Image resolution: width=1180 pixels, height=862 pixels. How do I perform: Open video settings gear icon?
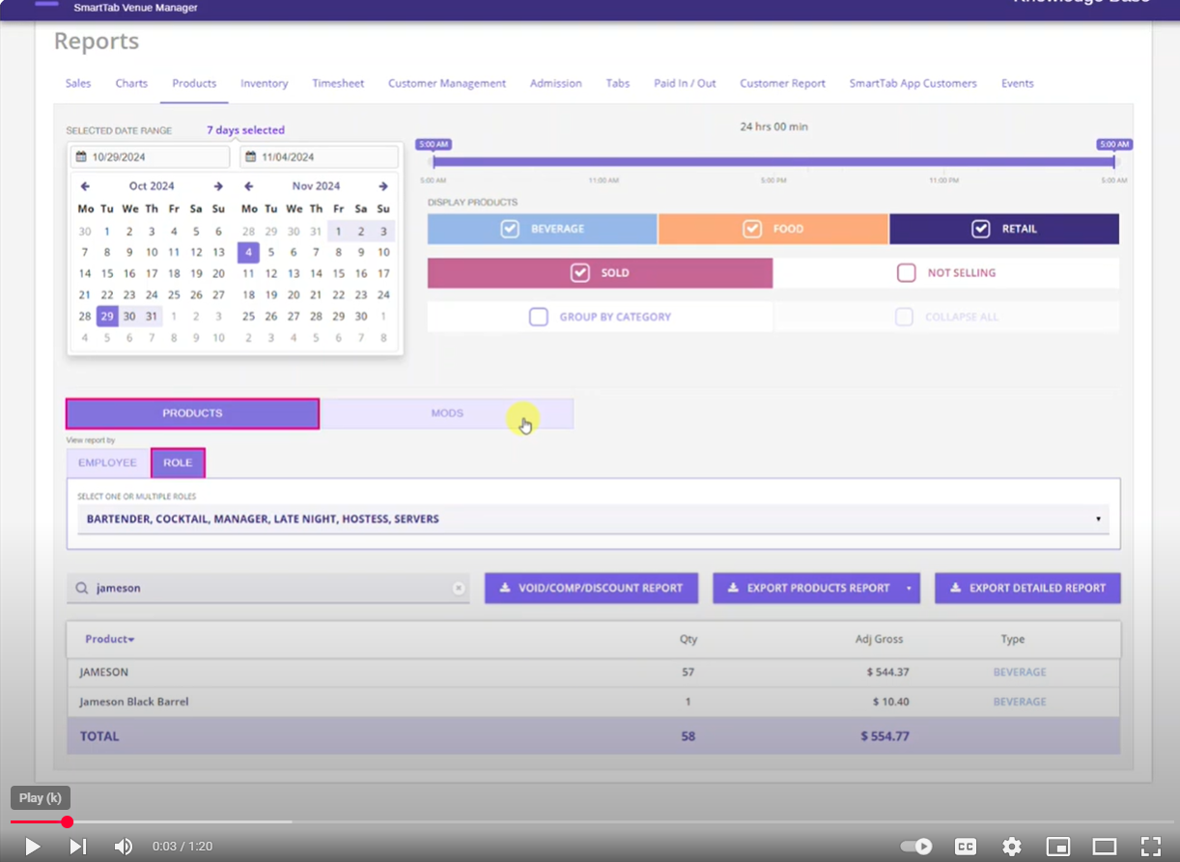[1011, 847]
